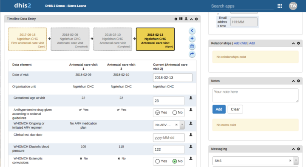306x167 pixels.
Task: Open the SMS messaging type dropdown
Action: point(296,161)
